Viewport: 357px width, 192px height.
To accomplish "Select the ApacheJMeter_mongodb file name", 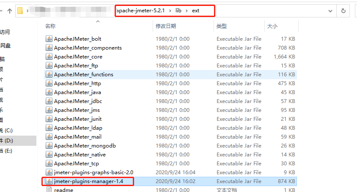I will point(85,145).
